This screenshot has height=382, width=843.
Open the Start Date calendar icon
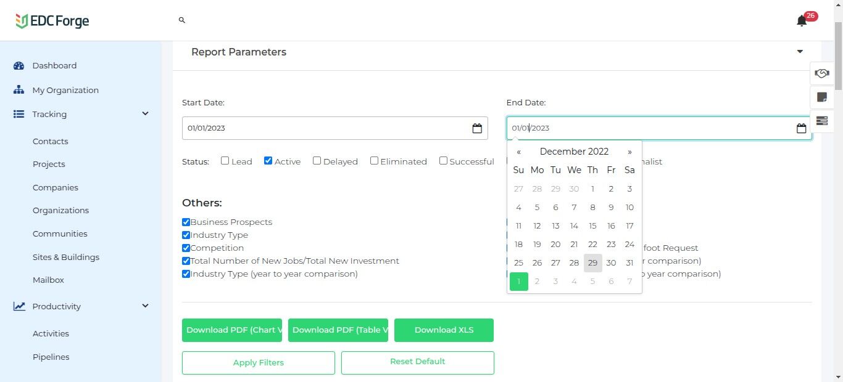pos(477,128)
